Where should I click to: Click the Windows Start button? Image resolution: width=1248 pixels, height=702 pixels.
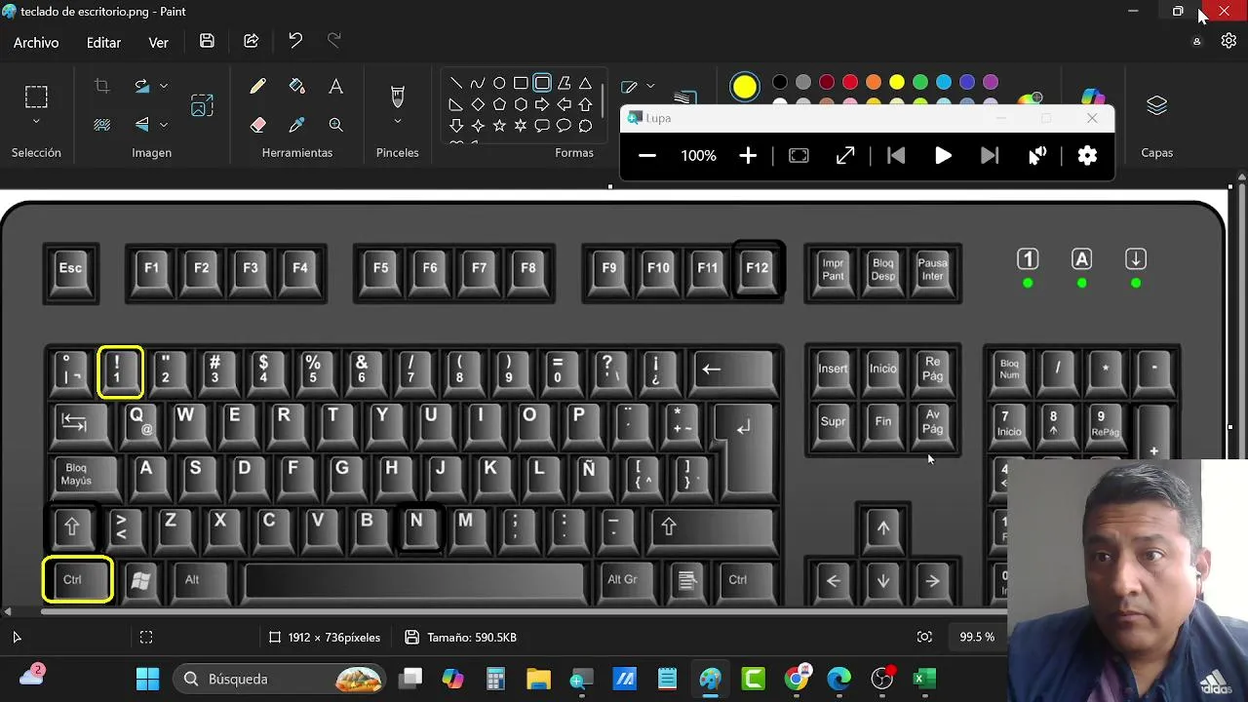point(148,679)
